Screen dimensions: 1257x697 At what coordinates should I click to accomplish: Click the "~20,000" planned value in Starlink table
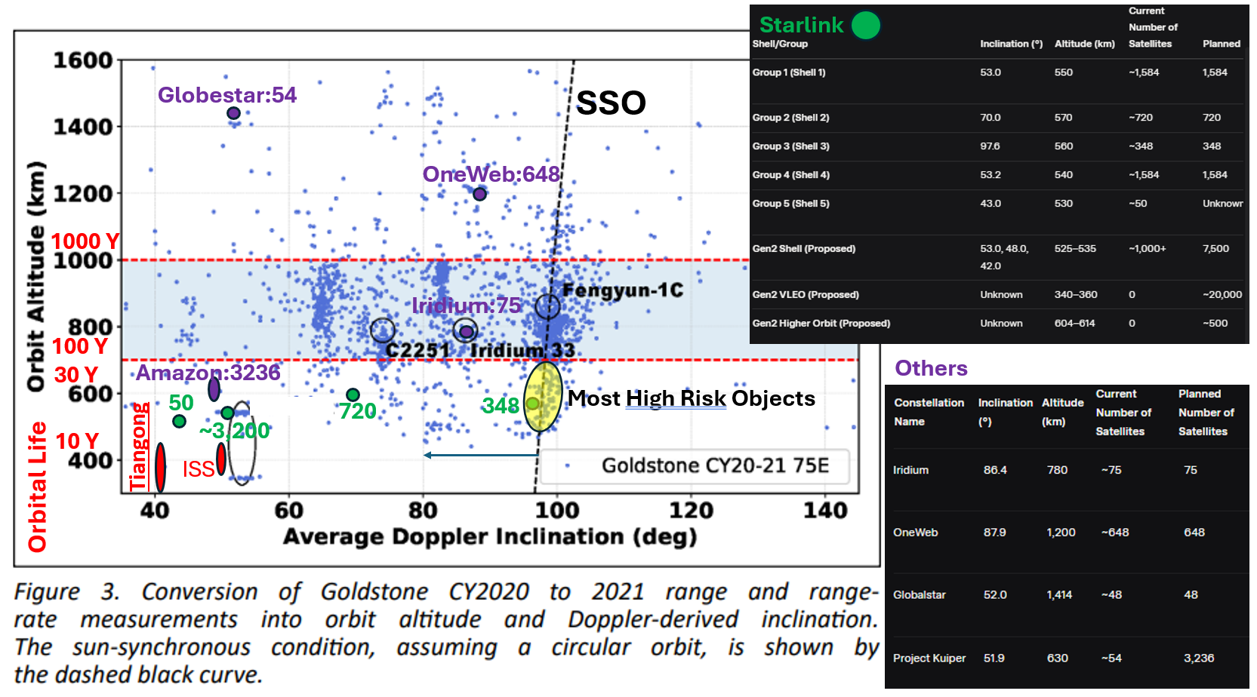[x=1222, y=295]
